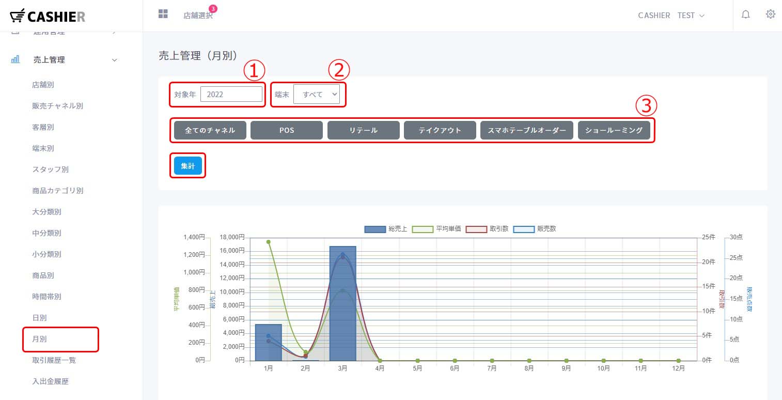
Task: Open 日別 in sidebar
Action: 40,318
